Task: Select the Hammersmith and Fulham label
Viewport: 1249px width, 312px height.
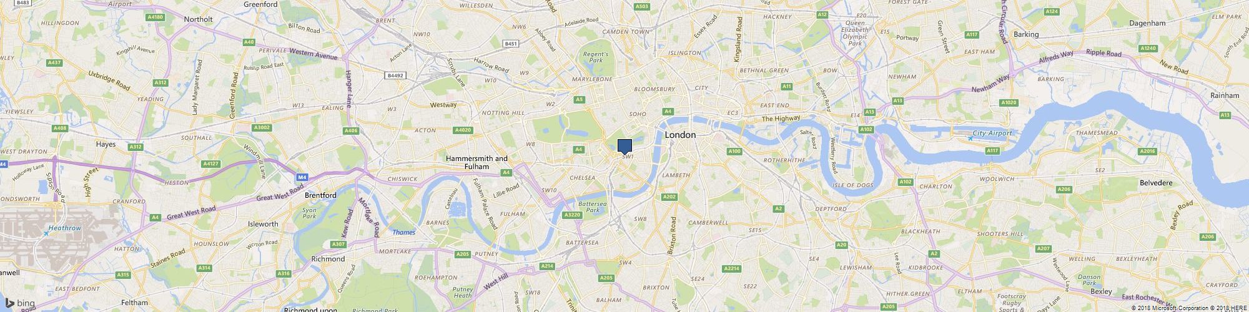Action: (x=476, y=162)
